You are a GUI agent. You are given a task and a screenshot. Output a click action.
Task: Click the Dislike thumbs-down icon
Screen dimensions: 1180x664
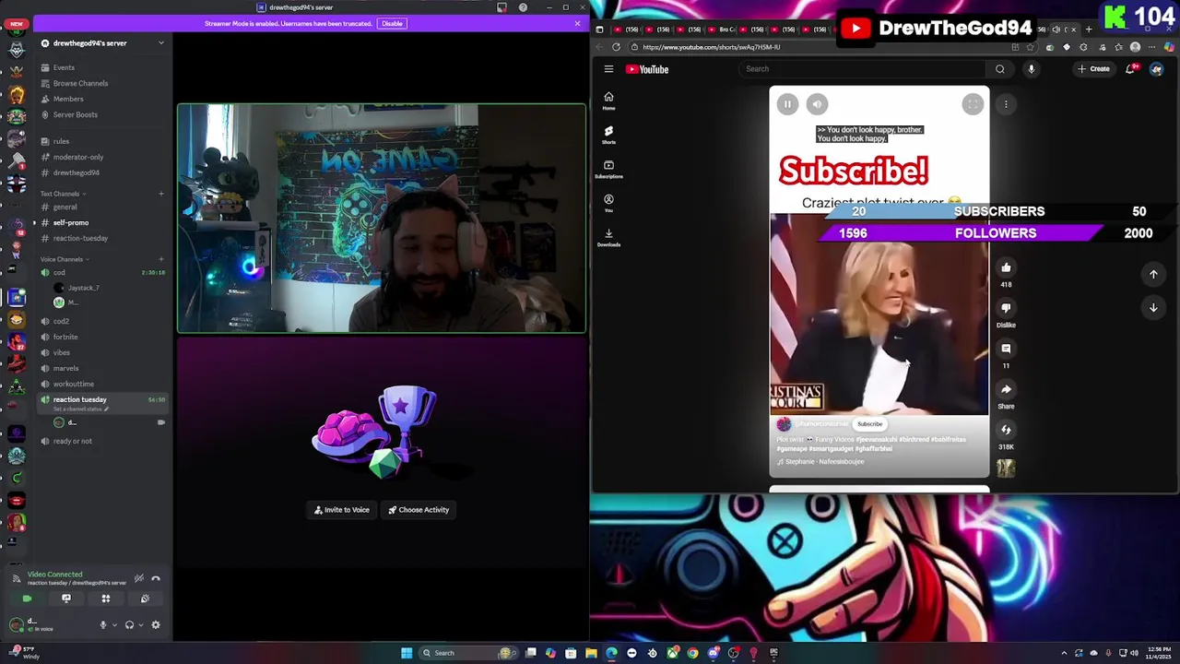click(x=1006, y=308)
